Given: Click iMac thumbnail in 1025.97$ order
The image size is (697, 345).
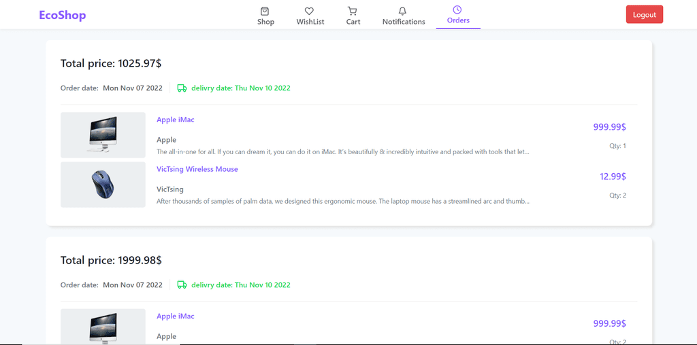Looking at the screenshot, I should 103,134.
